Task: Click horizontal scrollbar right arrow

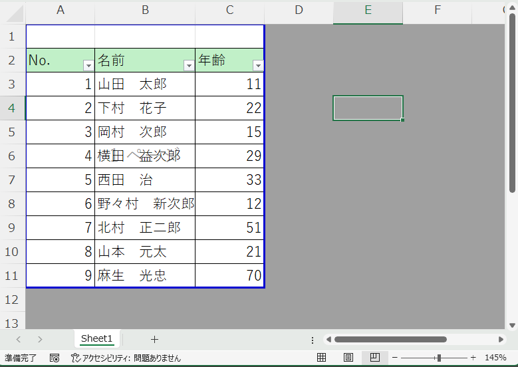Action: 501,339
